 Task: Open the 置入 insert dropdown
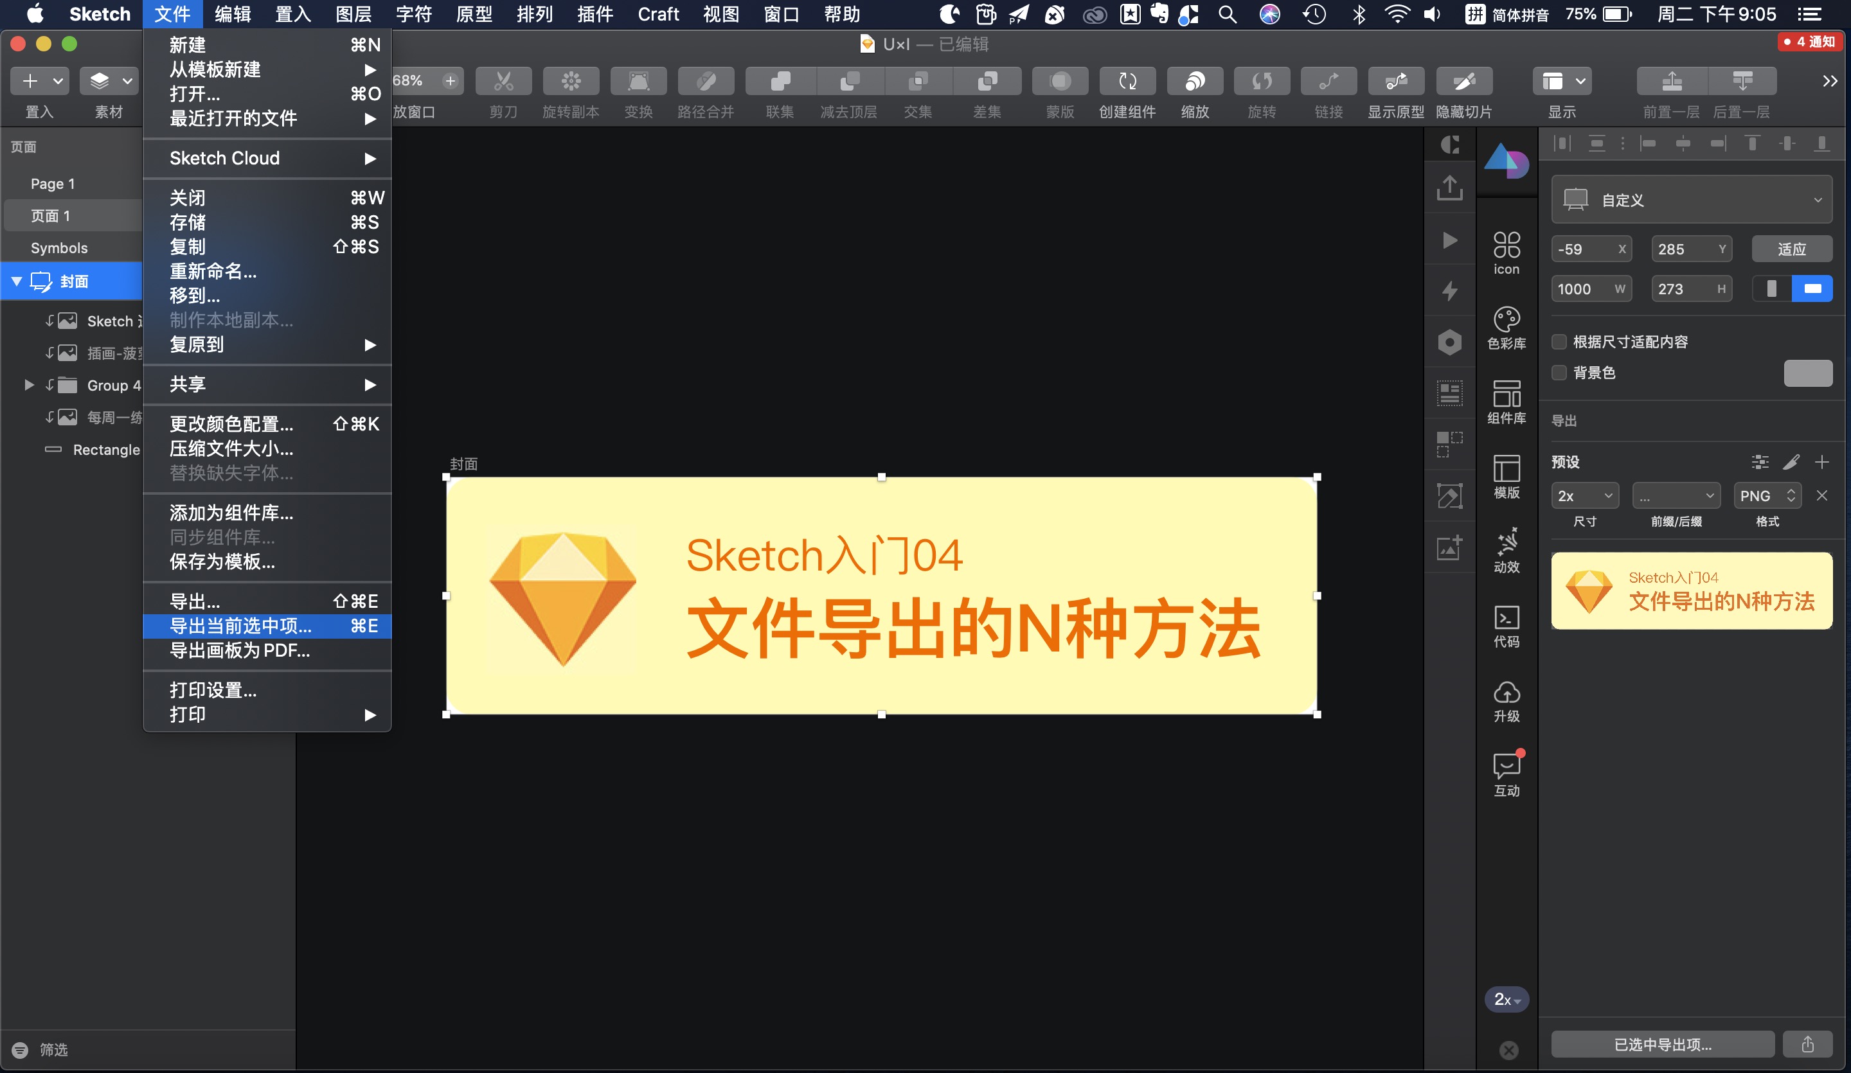[40, 82]
